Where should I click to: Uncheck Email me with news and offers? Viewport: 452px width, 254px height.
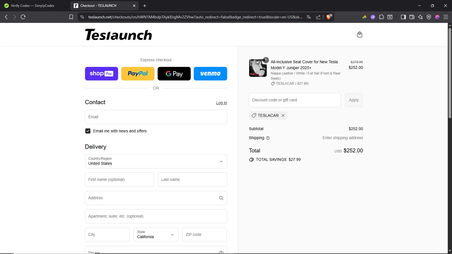pyautogui.click(x=88, y=131)
